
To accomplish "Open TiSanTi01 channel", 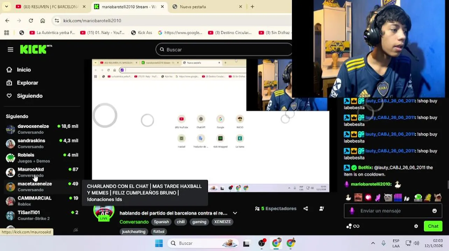I will point(42,215).
